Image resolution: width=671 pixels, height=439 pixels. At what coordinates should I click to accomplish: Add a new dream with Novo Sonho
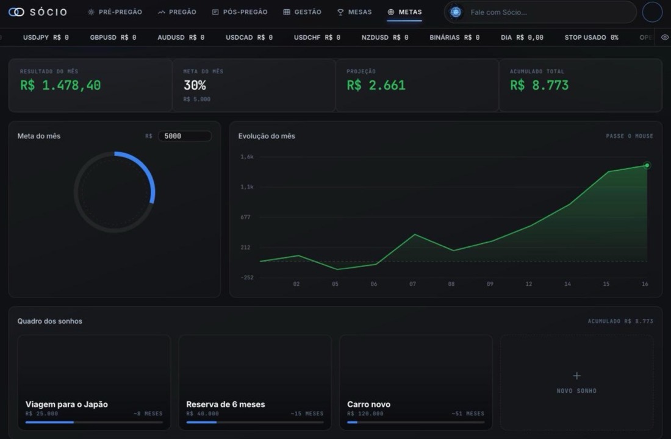coord(576,382)
